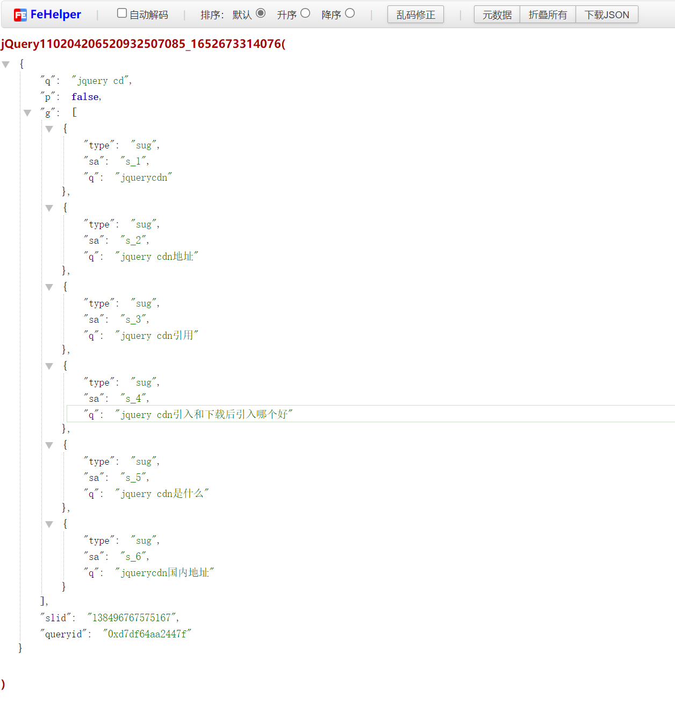Image resolution: width=675 pixels, height=710 pixels.
Task: Collapse the object with sa s_3
Action: coord(49,287)
